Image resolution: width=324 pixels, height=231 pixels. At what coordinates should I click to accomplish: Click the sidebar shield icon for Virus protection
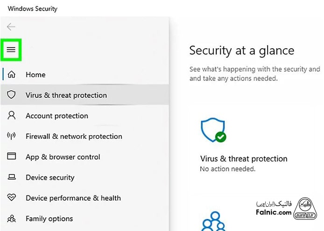point(12,95)
